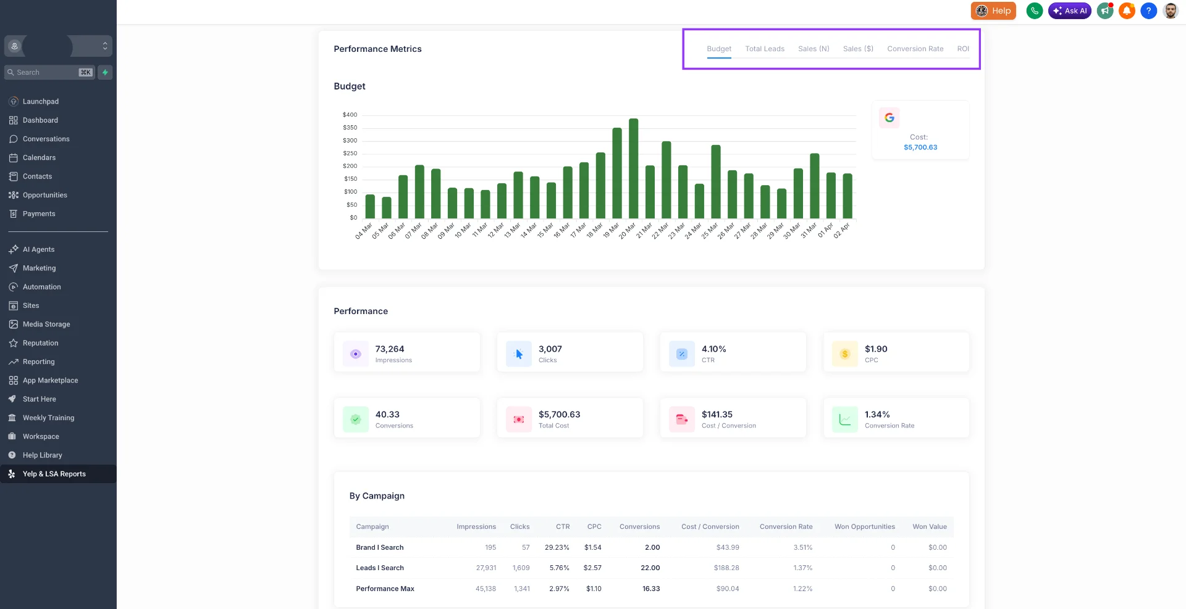This screenshot has width=1186, height=609.
Task: Open the Opportunities section
Action: click(44, 195)
